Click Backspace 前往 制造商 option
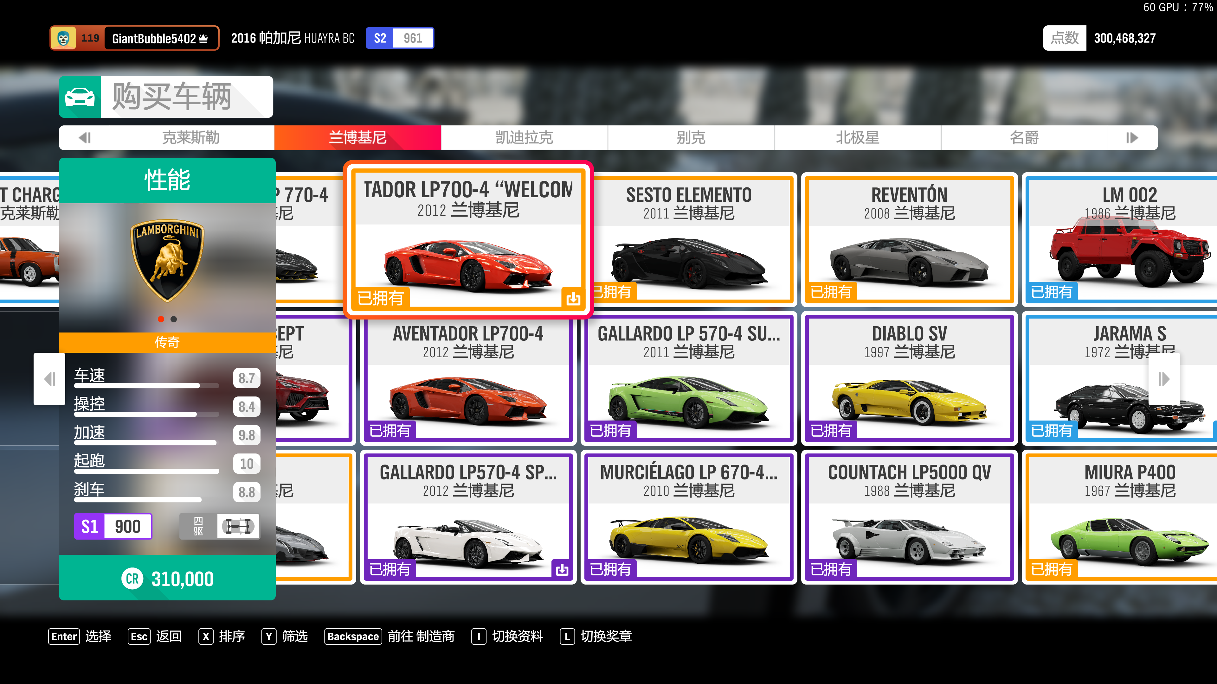Image resolution: width=1217 pixels, height=684 pixels. pyautogui.click(x=389, y=636)
